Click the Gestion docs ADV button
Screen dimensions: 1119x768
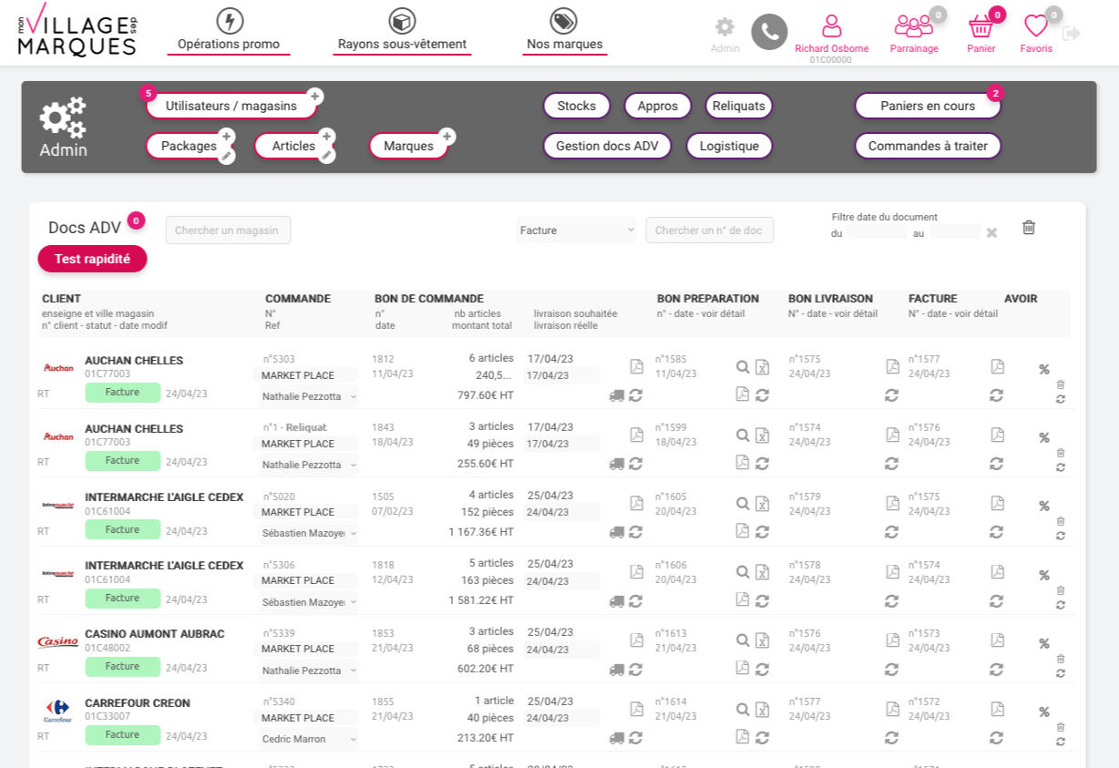(607, 146)
